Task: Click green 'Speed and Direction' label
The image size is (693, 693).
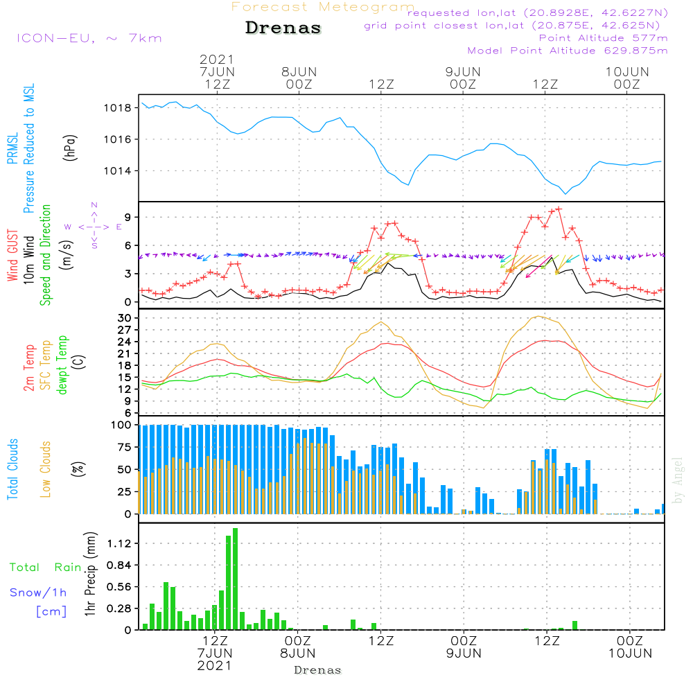Action: tap(46, 255)
